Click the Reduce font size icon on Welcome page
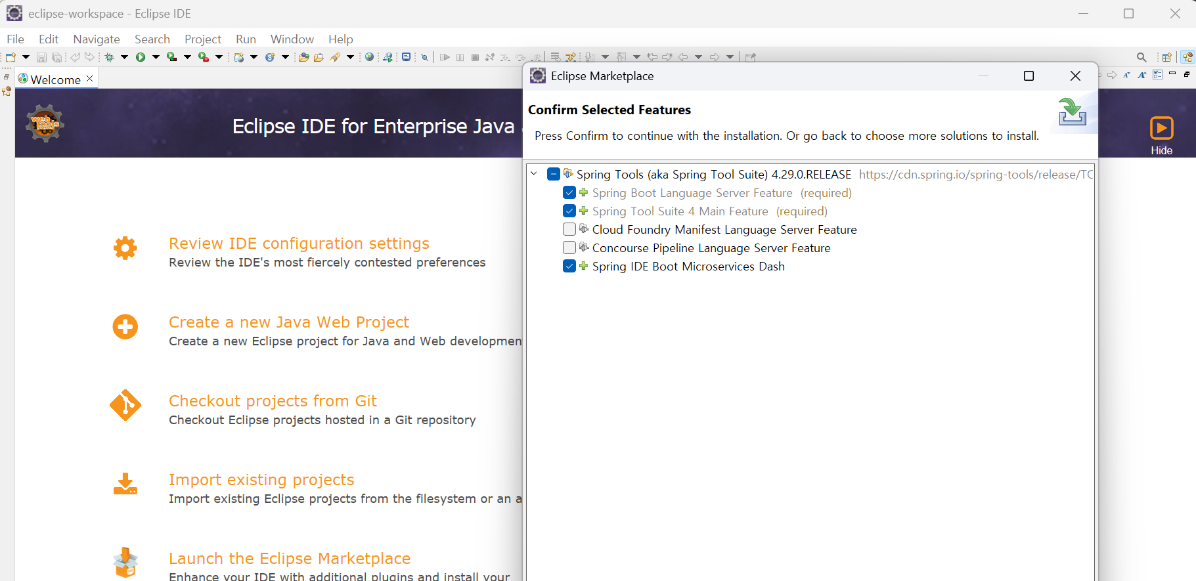The height and width of the screenshot is (581, 1196). click(x=1126, y=75)
